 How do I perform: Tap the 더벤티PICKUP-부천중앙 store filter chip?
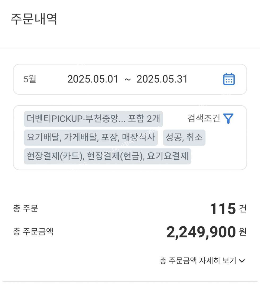tap(93, 119)
